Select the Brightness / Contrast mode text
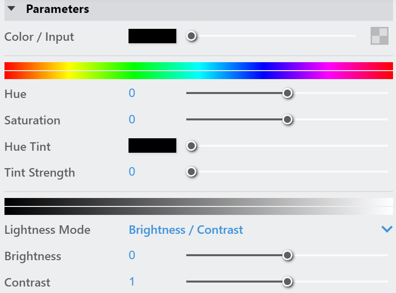The height and width of the screenshot is (293, 396). coord(186,230)
